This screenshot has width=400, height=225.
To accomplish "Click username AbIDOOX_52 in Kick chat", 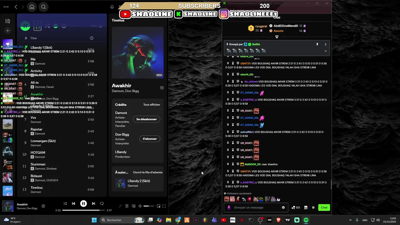I will click(x=256, y=164).
